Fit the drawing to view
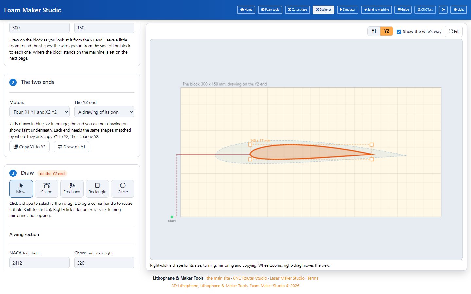This screenshot has height=294, width=471. pos(454,32)
